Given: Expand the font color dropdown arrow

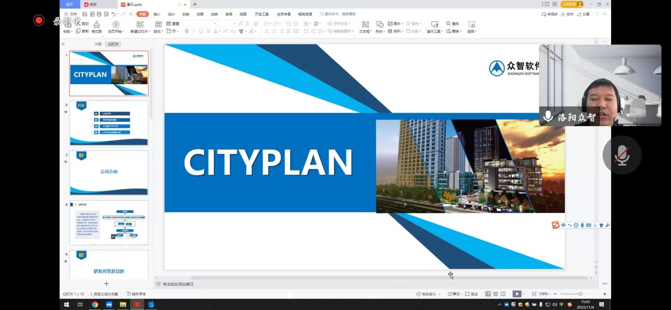Looking at the screenshot, I should pyautogui.click(x=220, y=31).
